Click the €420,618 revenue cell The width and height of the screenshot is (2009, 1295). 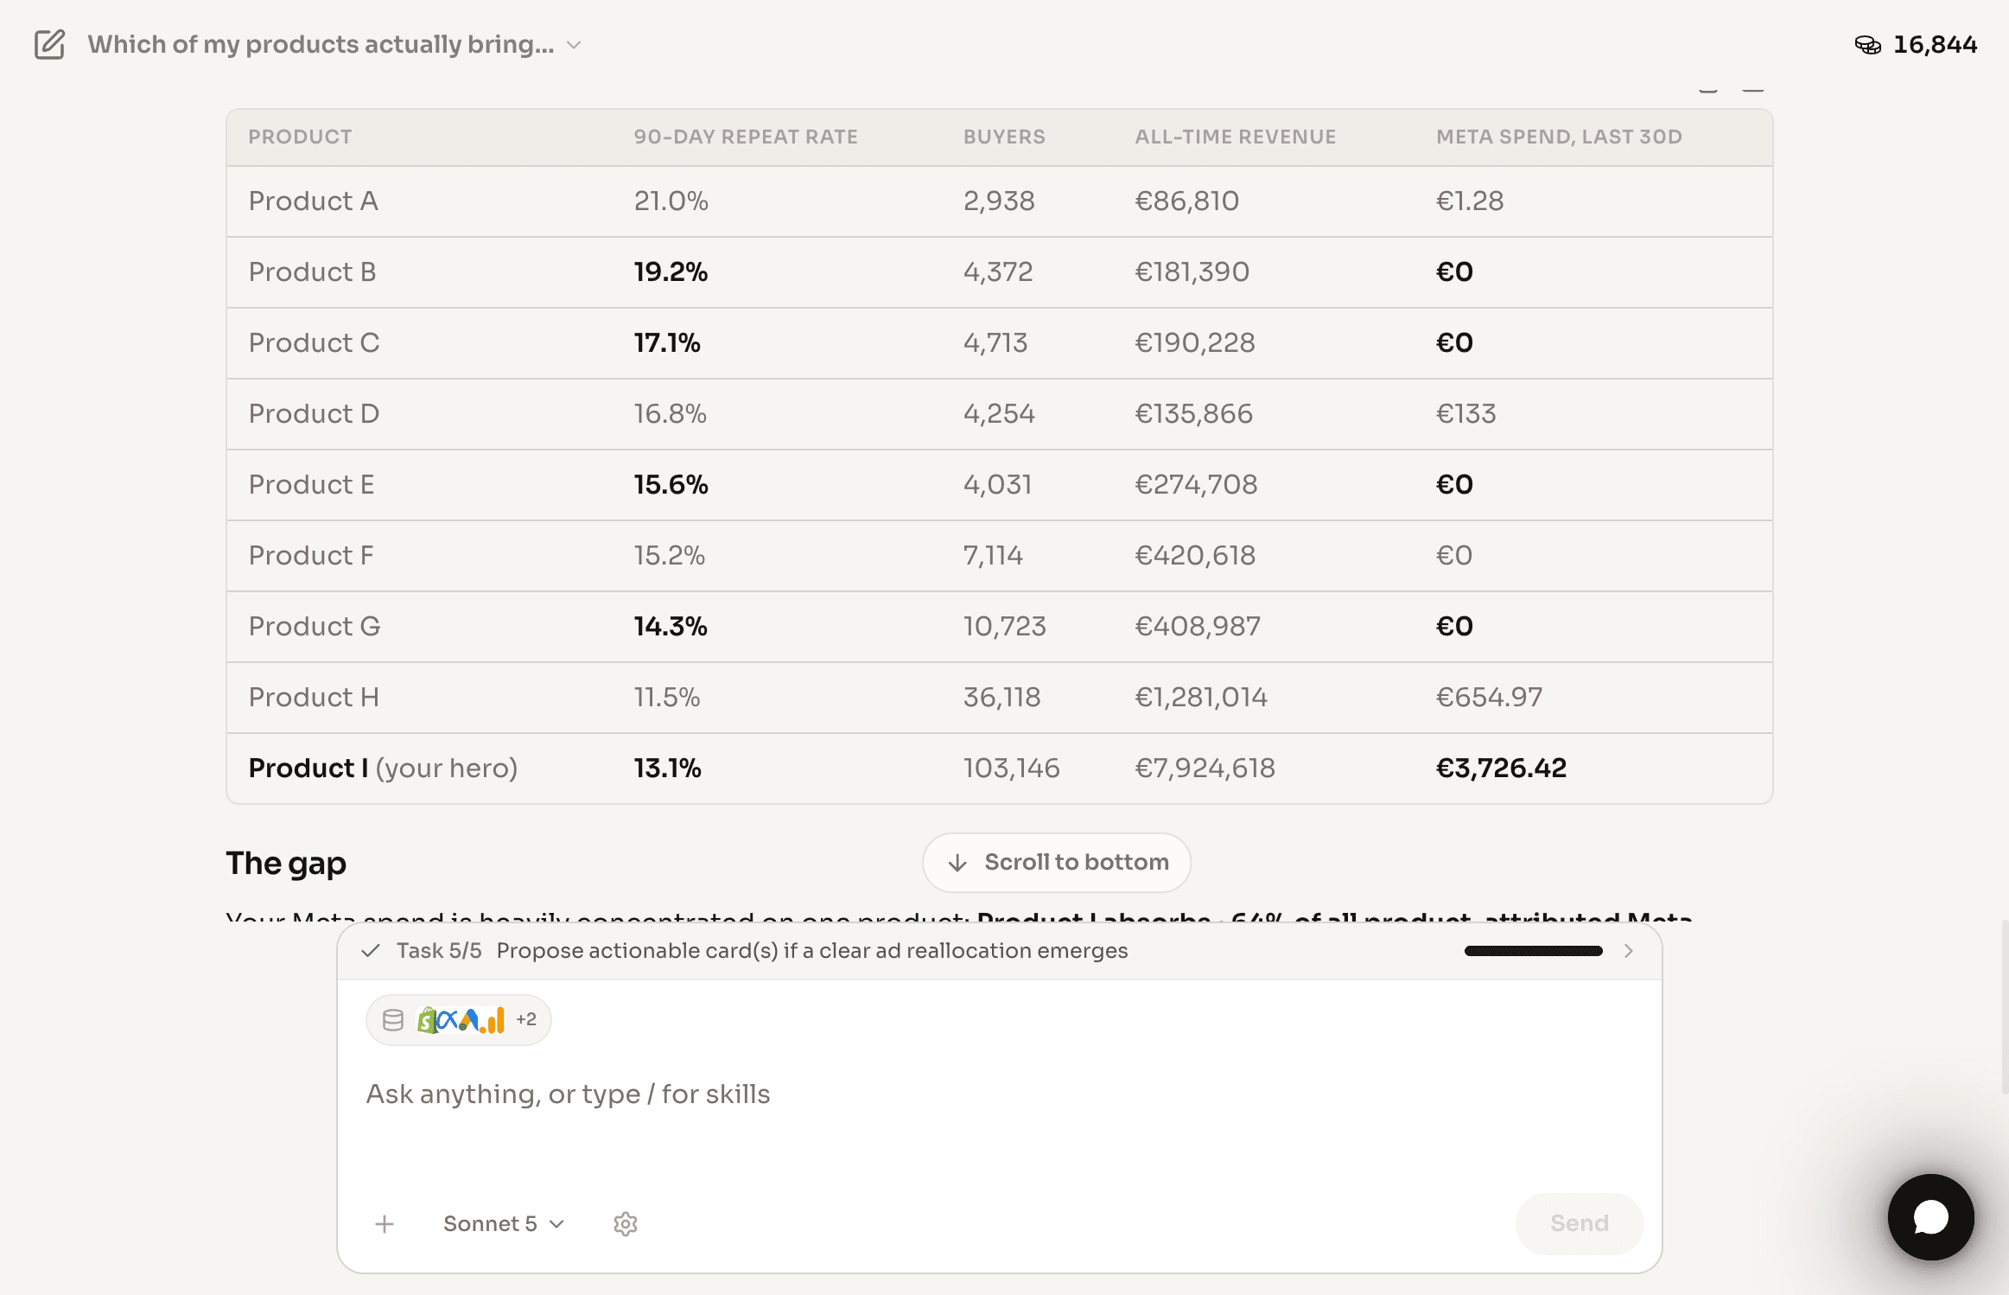pos(1195,556)
